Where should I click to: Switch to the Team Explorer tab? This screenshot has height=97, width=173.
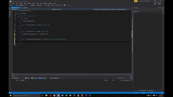[x=150, y=91]
